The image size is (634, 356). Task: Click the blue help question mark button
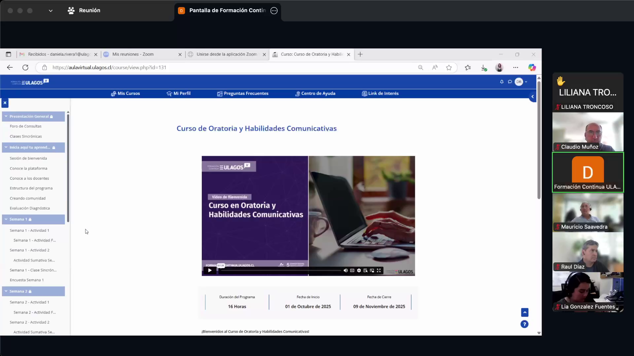coord(524,324)
